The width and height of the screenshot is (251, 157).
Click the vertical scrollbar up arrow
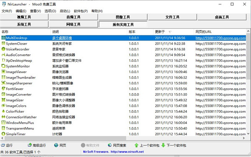pyautogui.click(x=248, y=31)
